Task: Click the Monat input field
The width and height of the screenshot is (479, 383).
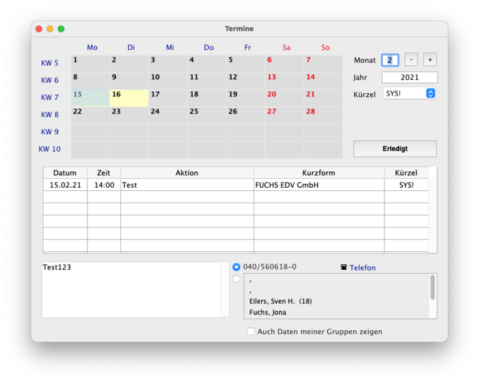Action: click(390, 60)
